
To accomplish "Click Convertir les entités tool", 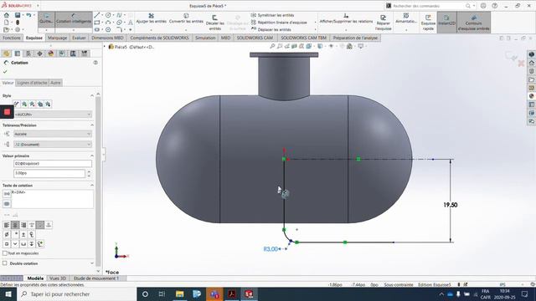I will tap(186, 18).
